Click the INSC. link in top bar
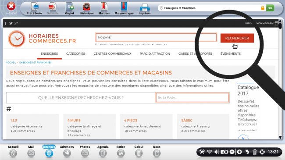Image resolution: width=285 pixels, height=160 pixels. 249,23
